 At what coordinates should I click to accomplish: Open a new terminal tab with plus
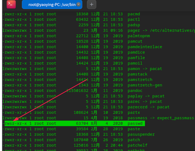click(92, 4)
